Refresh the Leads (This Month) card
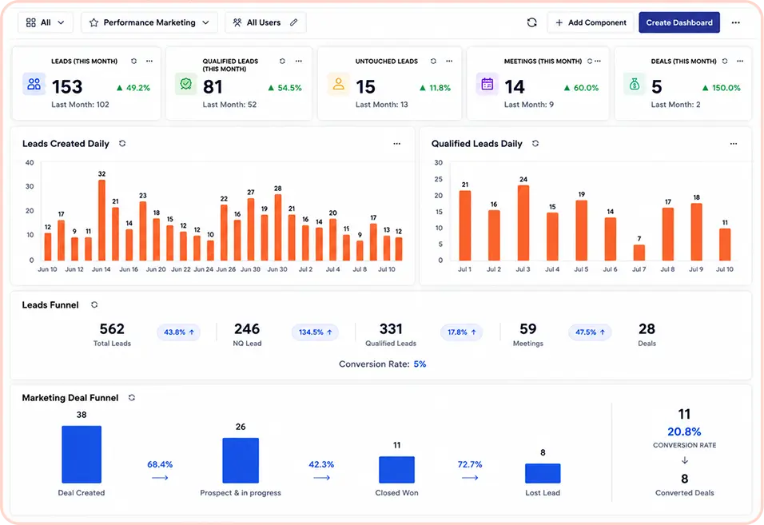The height and width of the screenshot is (525, 764). click(134, 61)
